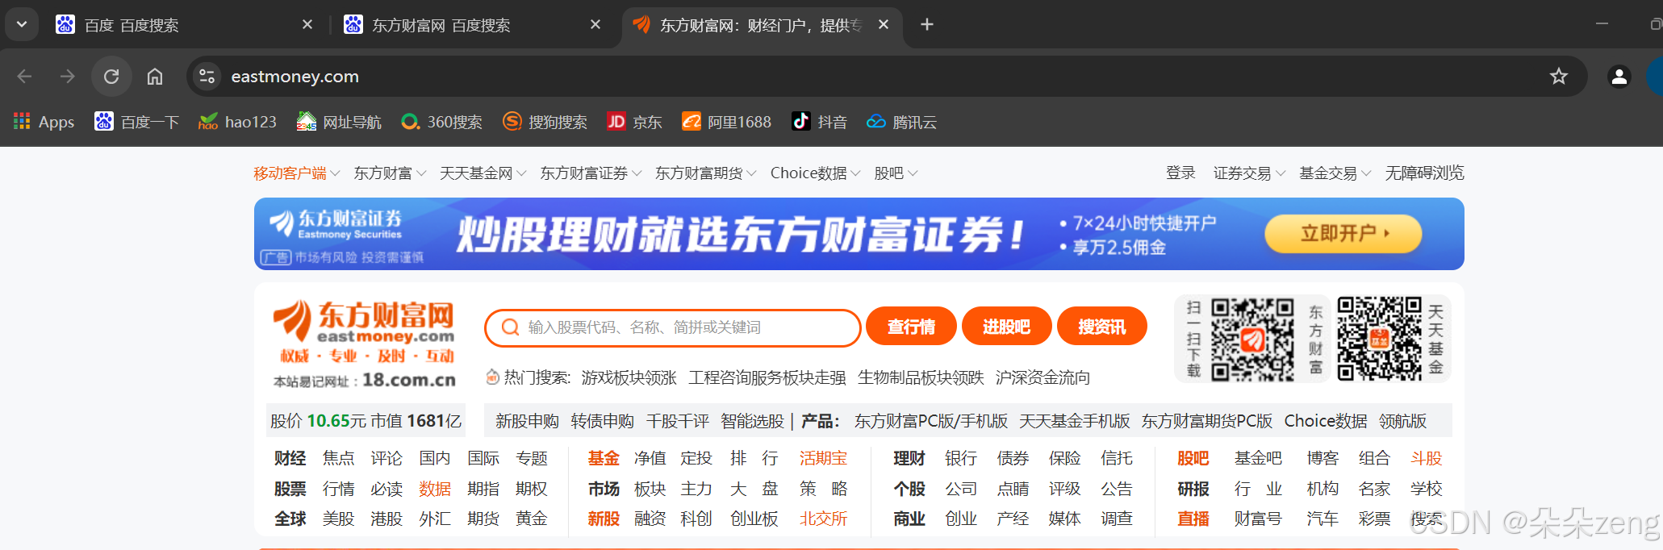Close the 东方财富网 百度搜索 tab

pyautogui.click(x=595, y=25)
